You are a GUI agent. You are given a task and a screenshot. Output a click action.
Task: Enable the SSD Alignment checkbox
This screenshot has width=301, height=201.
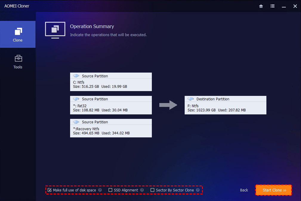[110, 190]
